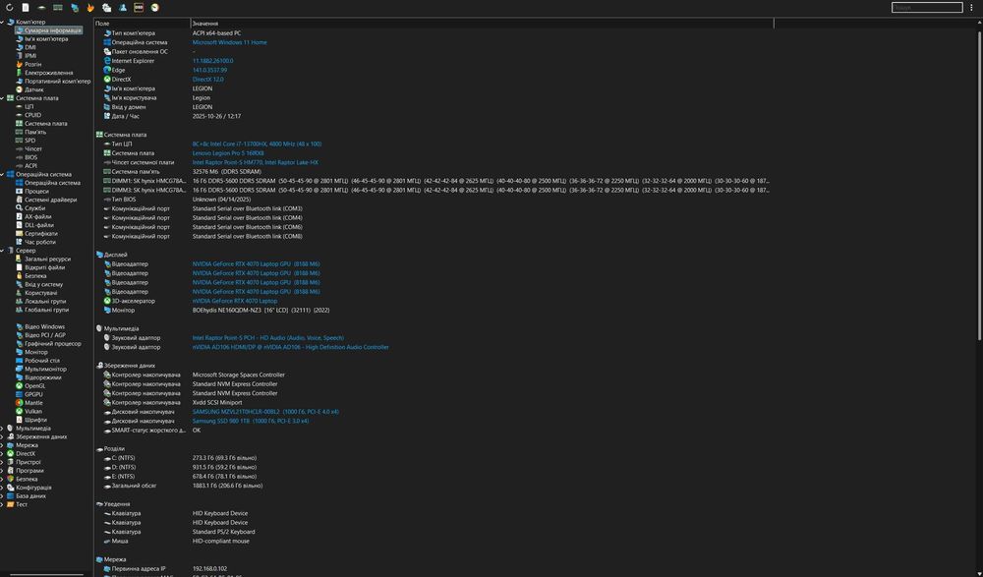Open DLL-файли item in tree
The height and width of the screenshot is (577, 983).
(35, 225)
